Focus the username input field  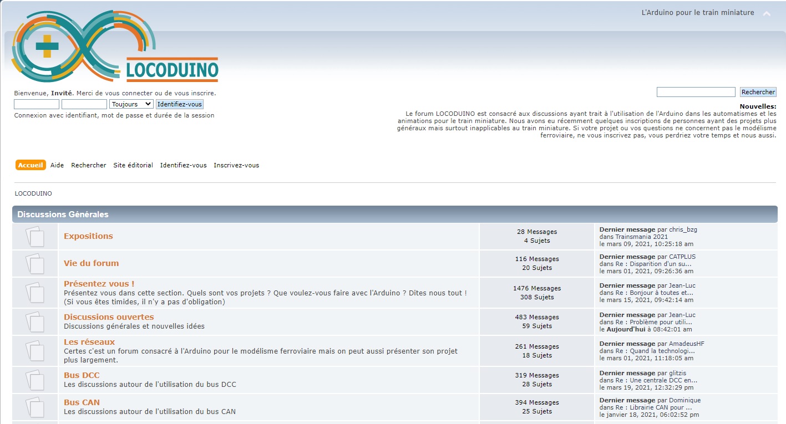[x=37, y=104]
